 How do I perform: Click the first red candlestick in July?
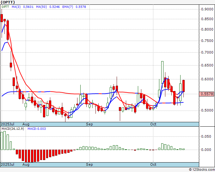[2, 18]
